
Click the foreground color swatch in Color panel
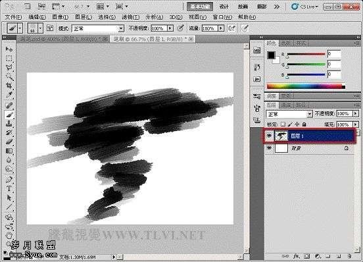[x=271, y=55]
